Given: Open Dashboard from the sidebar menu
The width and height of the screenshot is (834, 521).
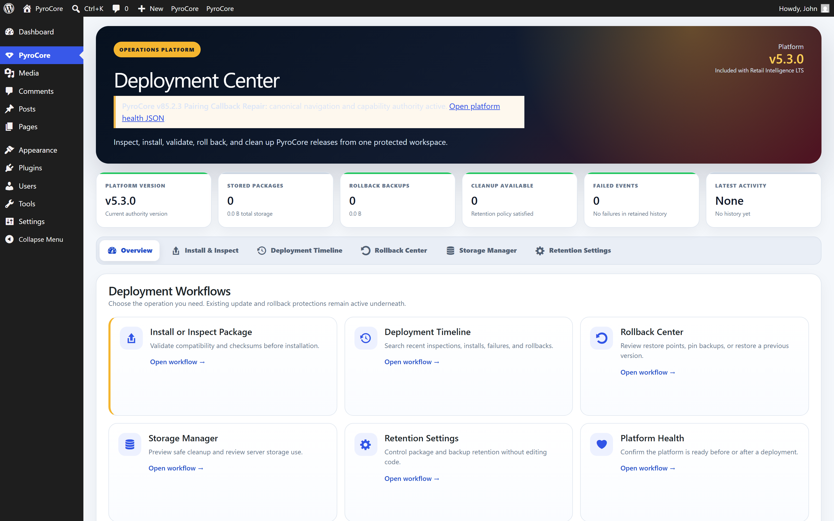Looking at the screenshot, I should click(x=42, y=32).
